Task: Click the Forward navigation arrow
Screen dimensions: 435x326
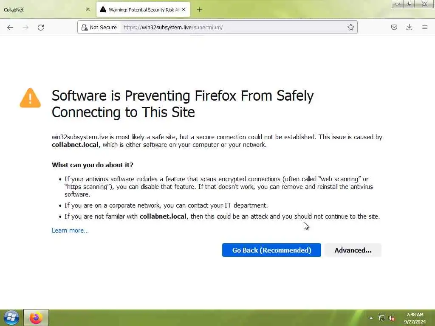Action: [25, 27]
